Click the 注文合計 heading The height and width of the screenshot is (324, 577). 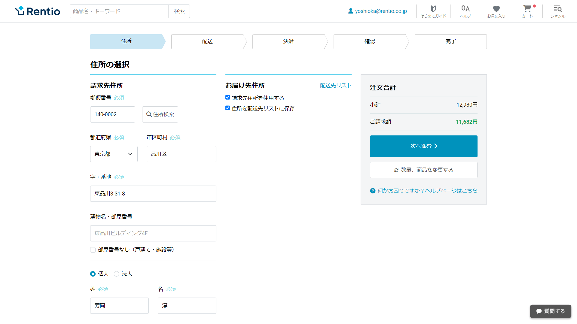[383, 88]
